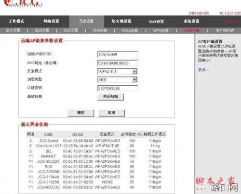Switch to the 基本设置 sub-tab
The width and height of the screenshot is (241, 194).
click(x=13, y=30)
